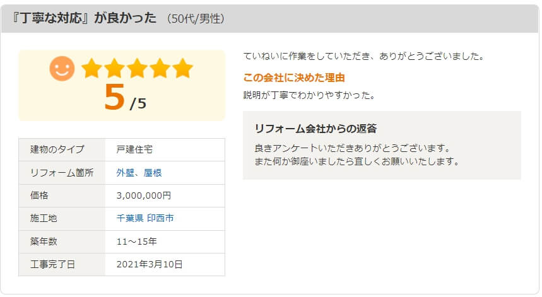
Task: Open the 屋根 reform category link
Action: (153, 173)
